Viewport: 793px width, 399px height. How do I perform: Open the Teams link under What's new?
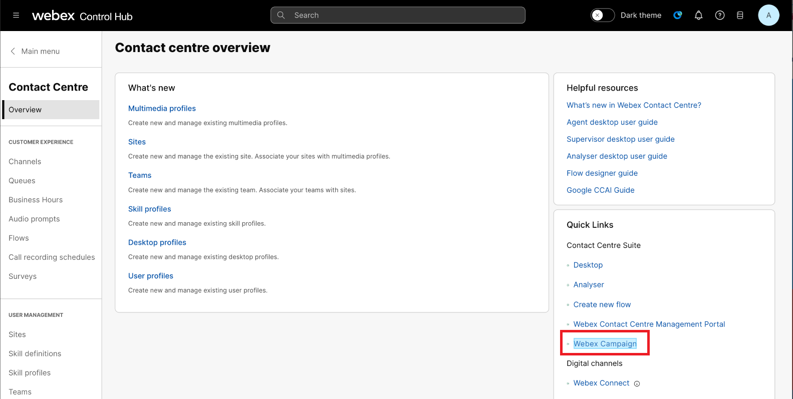click(x=140, y=176)
